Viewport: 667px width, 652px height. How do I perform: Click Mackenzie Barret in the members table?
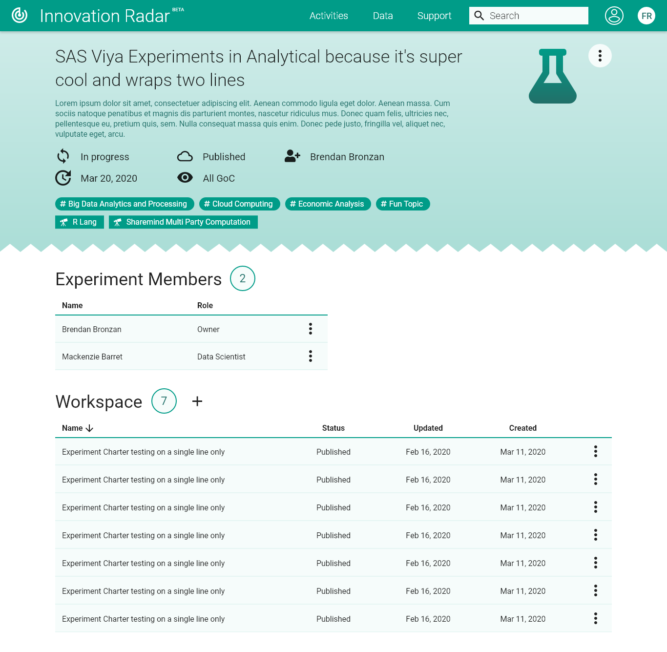click(x=92, y=357)
